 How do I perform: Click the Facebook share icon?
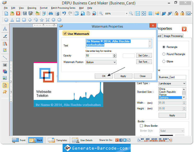click(121, 140)
